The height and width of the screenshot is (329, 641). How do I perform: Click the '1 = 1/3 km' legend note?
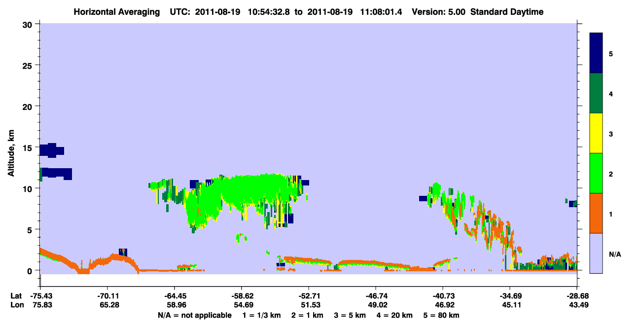pos(261,315)
